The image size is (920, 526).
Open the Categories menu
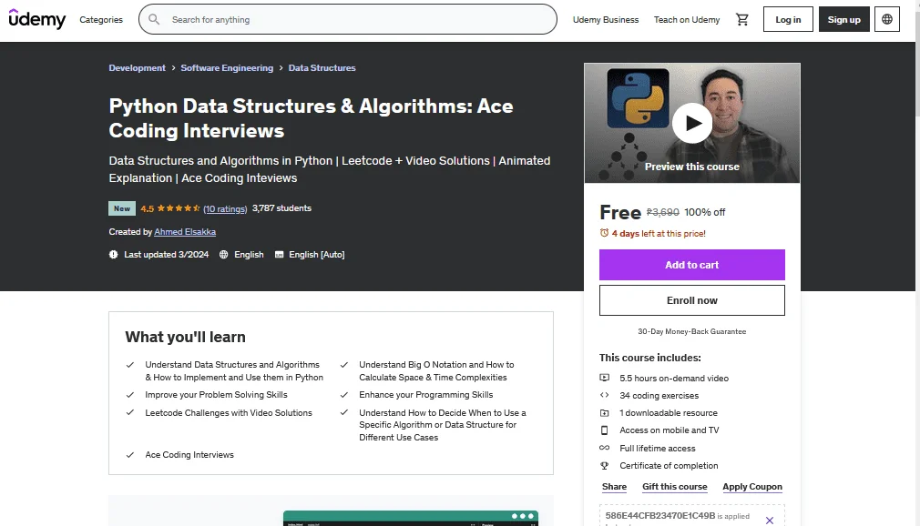101,19
